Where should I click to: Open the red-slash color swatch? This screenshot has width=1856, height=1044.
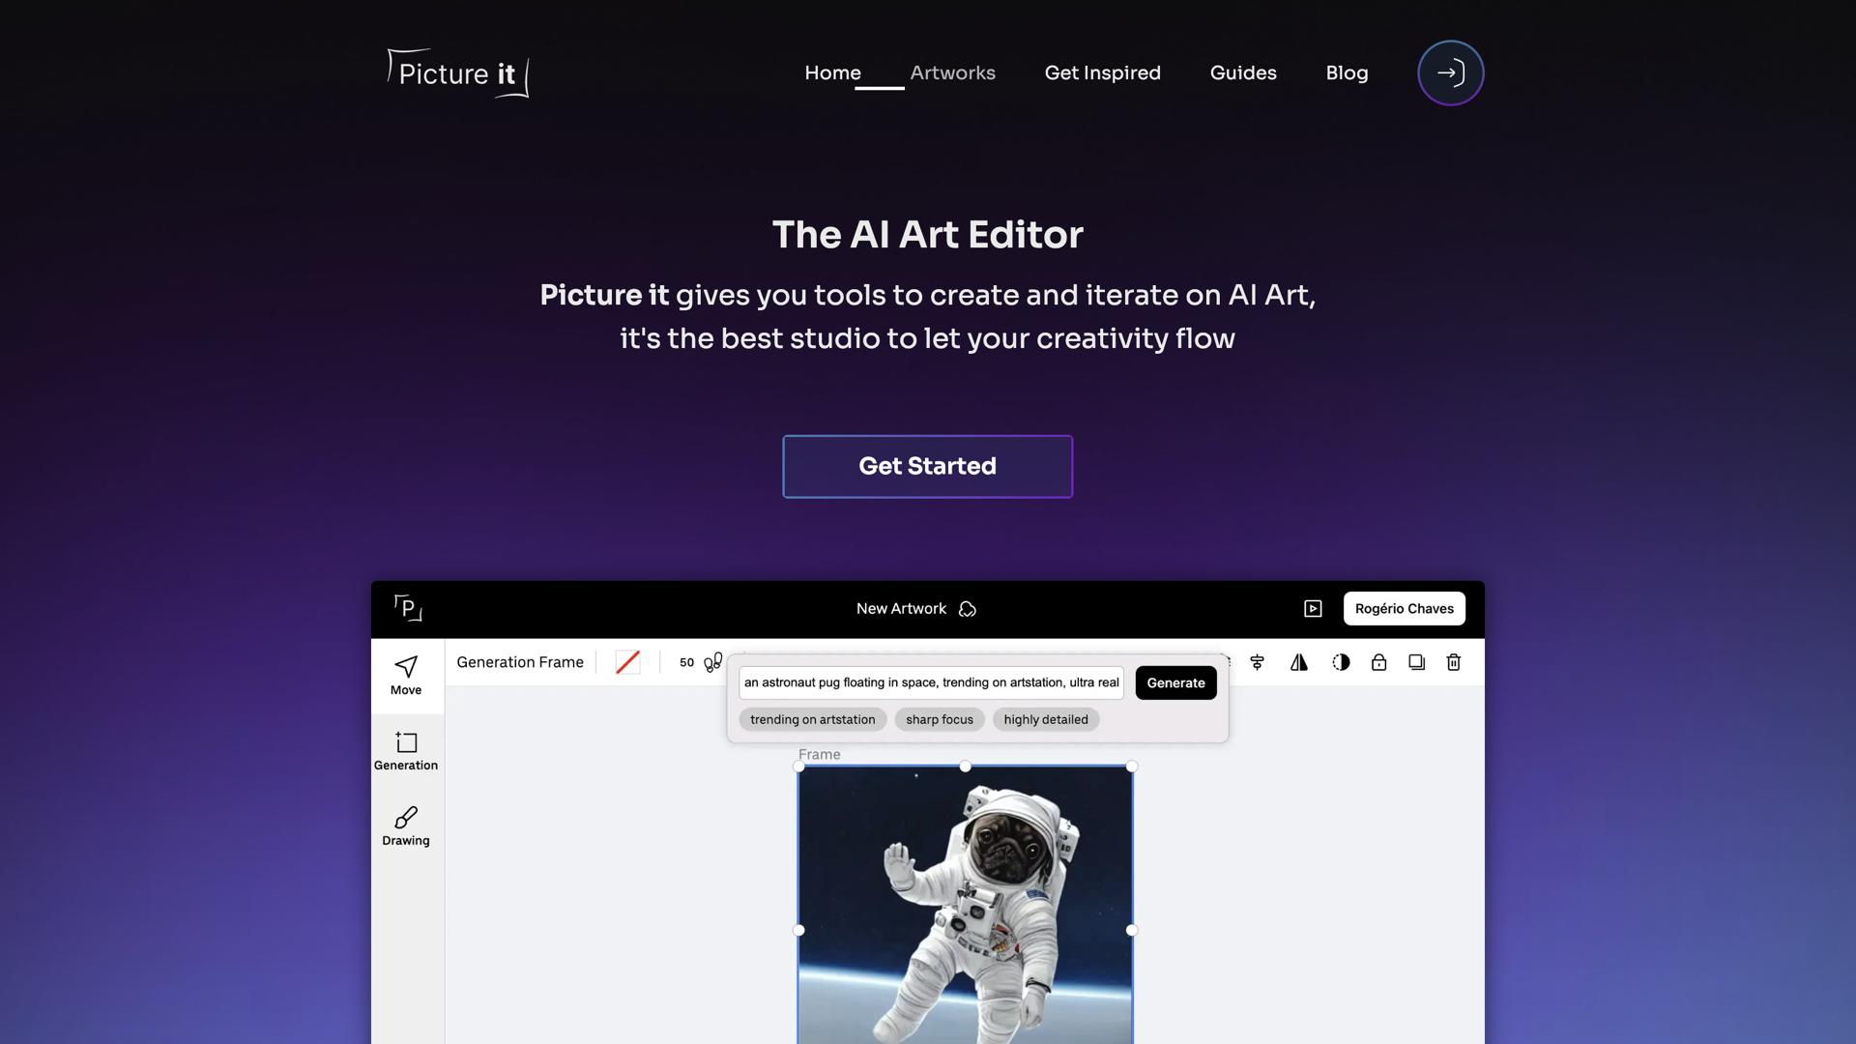pyautogui.click(x=627, y=662)
